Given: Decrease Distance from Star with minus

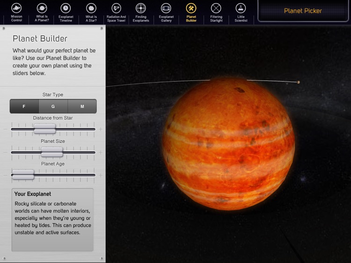Looking at the screenshot, I should (x=5, y=129).
